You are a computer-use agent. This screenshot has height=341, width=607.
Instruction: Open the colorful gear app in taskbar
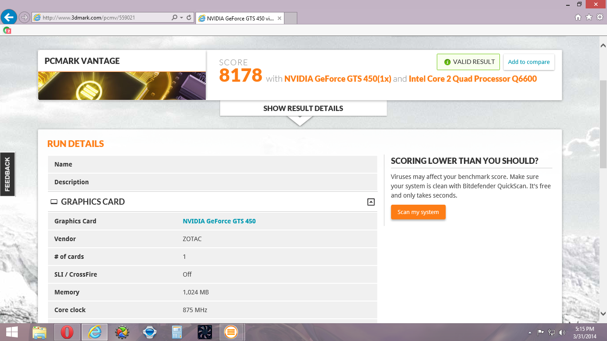[x=122, y=332]
